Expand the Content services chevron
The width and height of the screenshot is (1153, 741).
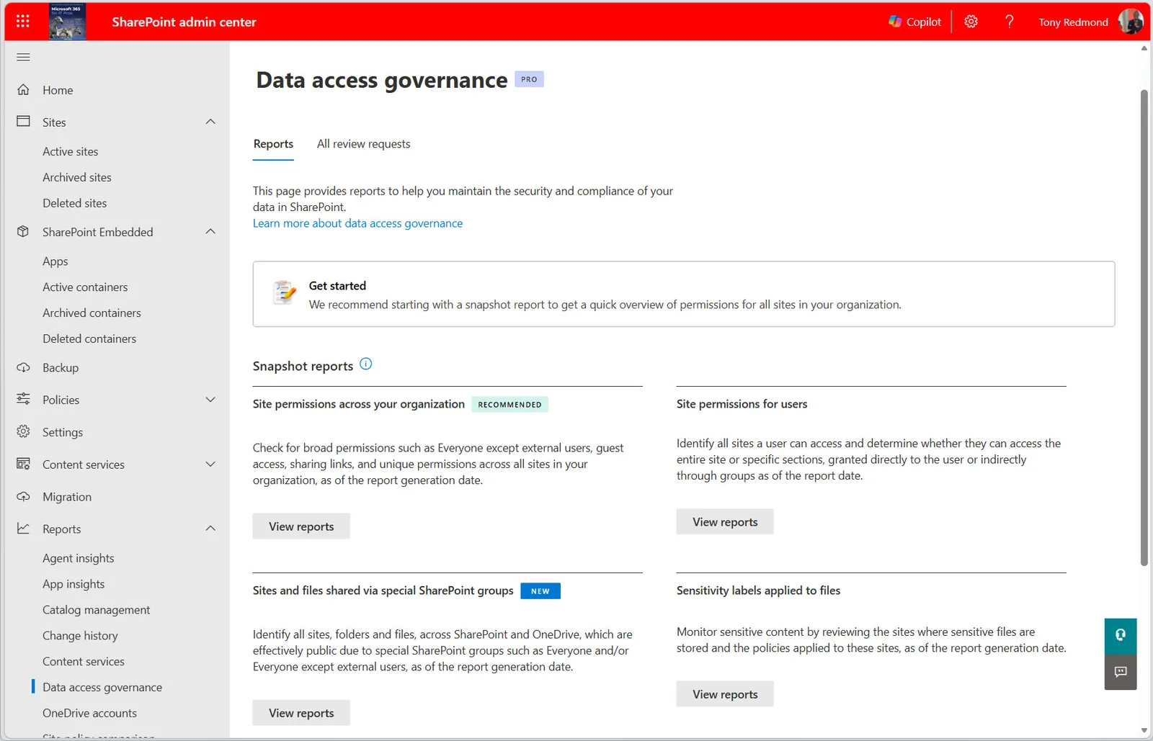210,464
